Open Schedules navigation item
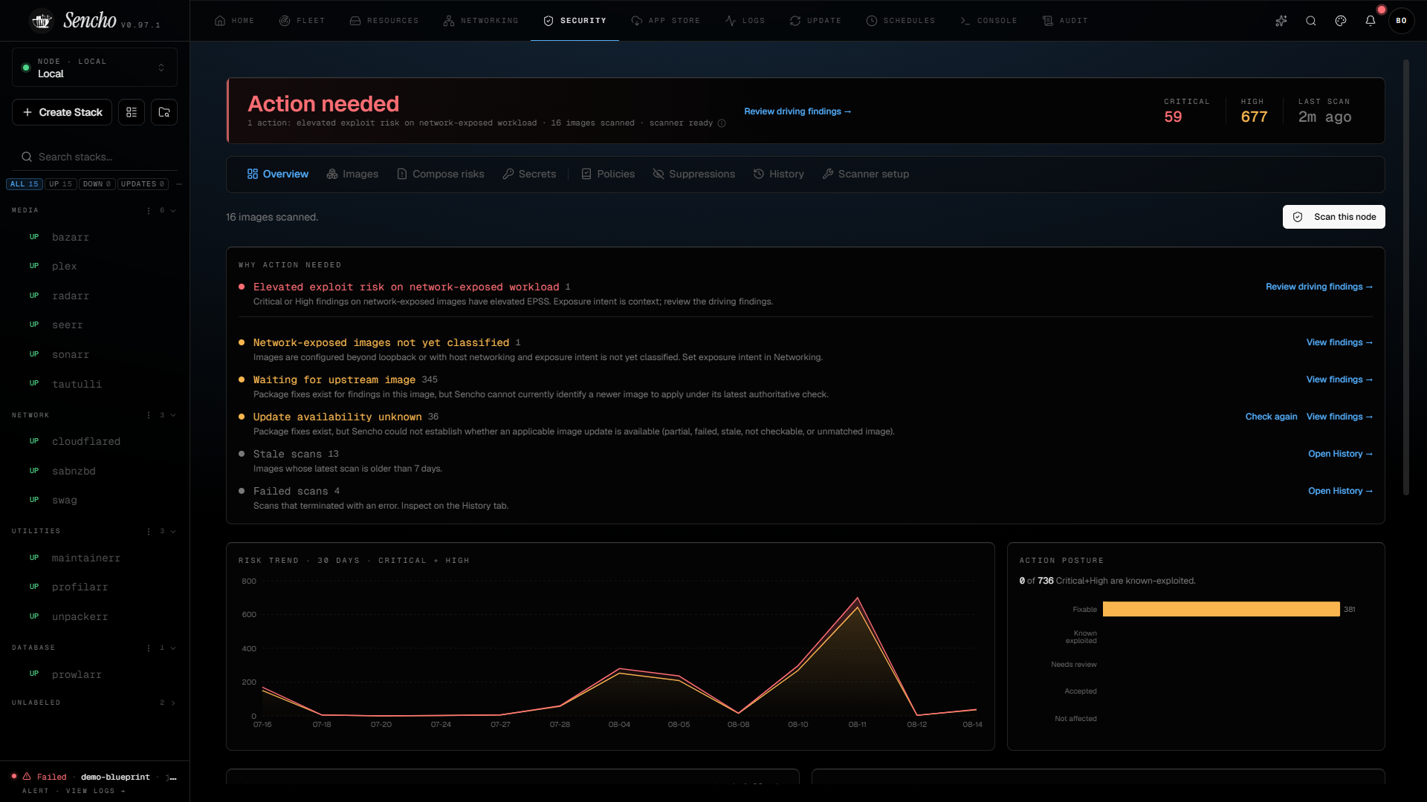Image resolution: width=1427 pixels, height=802 pixels. (900, 21)
